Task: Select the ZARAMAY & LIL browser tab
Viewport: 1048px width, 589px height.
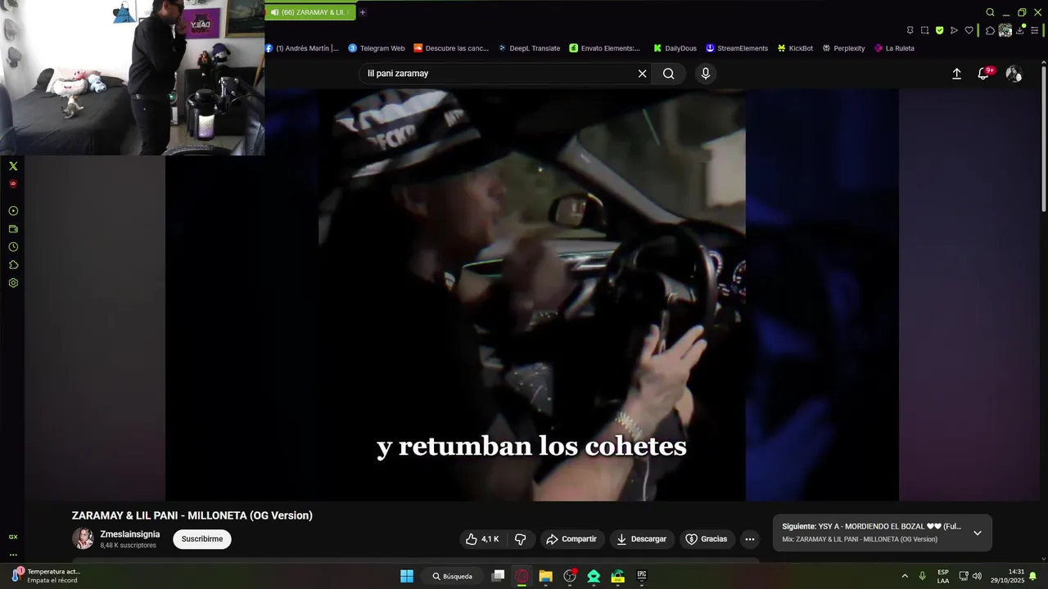Action: pos(310,12)
